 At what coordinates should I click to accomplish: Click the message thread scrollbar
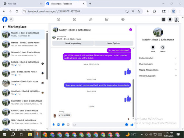click(133, 98)
